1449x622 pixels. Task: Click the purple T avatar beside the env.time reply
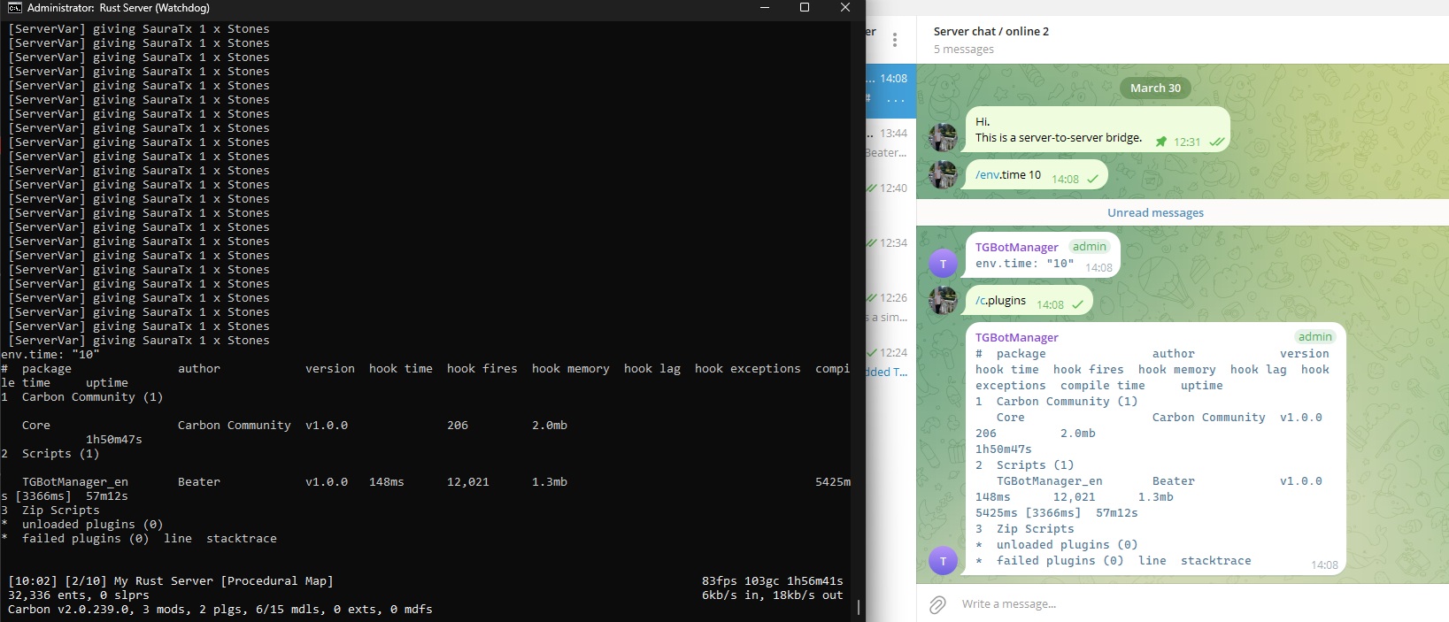943,264
